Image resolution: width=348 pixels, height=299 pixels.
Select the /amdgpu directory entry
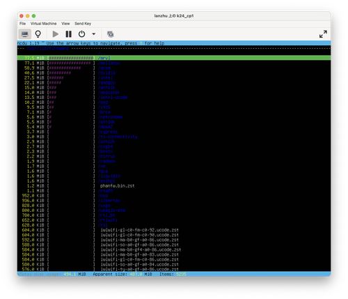106,82
